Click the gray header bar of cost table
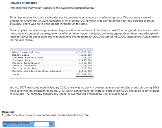Image resolution: width=162 pixels, height=128 pixels. click(x=51, y=49)
